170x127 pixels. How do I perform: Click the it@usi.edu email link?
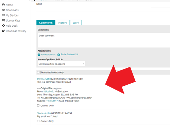coord(49,91)
